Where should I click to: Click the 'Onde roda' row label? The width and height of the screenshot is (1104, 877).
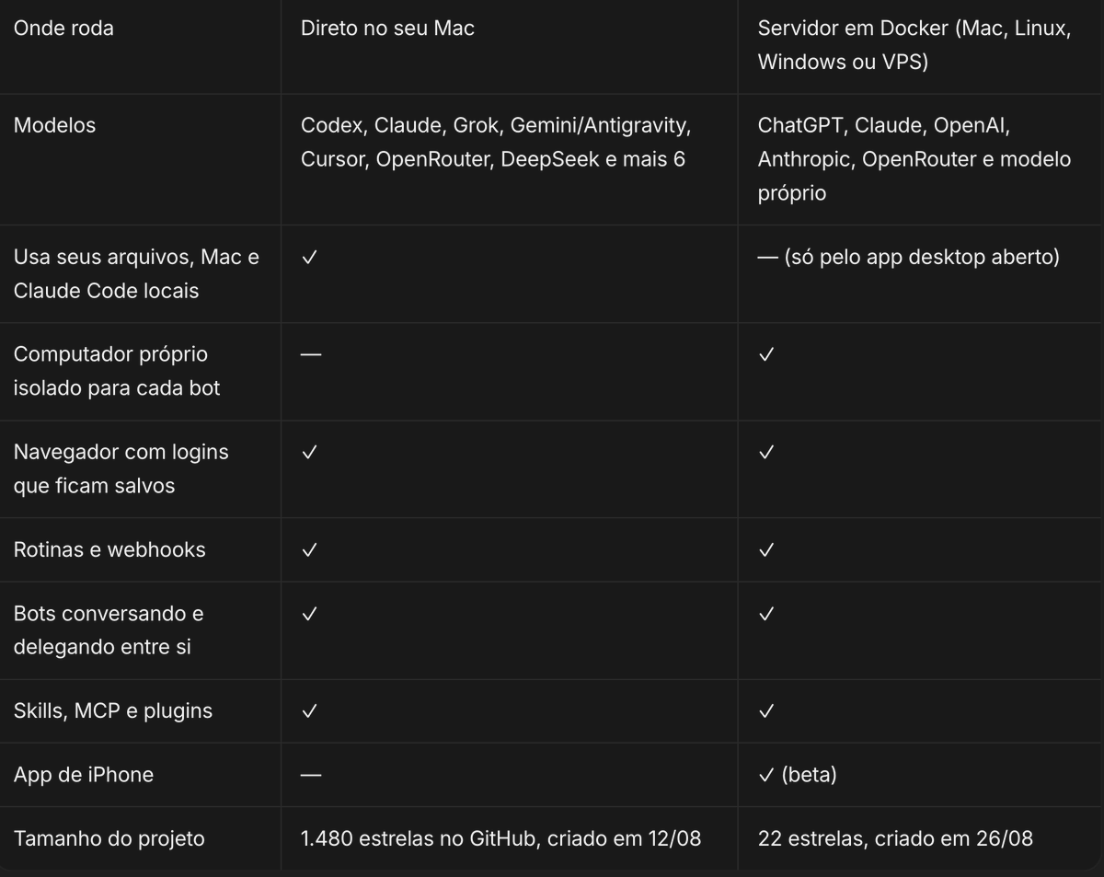(63, 29)
